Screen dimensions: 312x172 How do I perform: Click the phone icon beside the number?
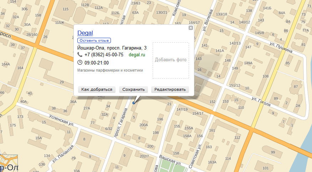tap(80, 54)
